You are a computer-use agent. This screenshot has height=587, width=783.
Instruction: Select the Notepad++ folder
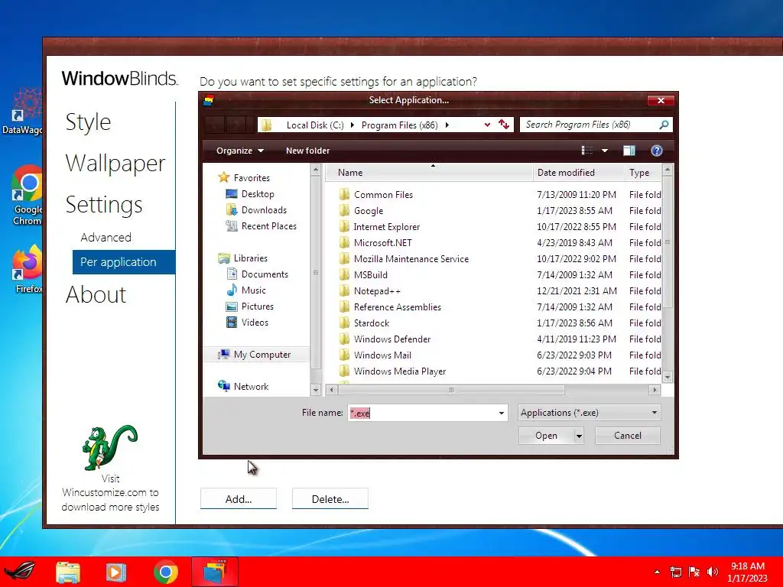pyautogui.click(x=377, y=291)
